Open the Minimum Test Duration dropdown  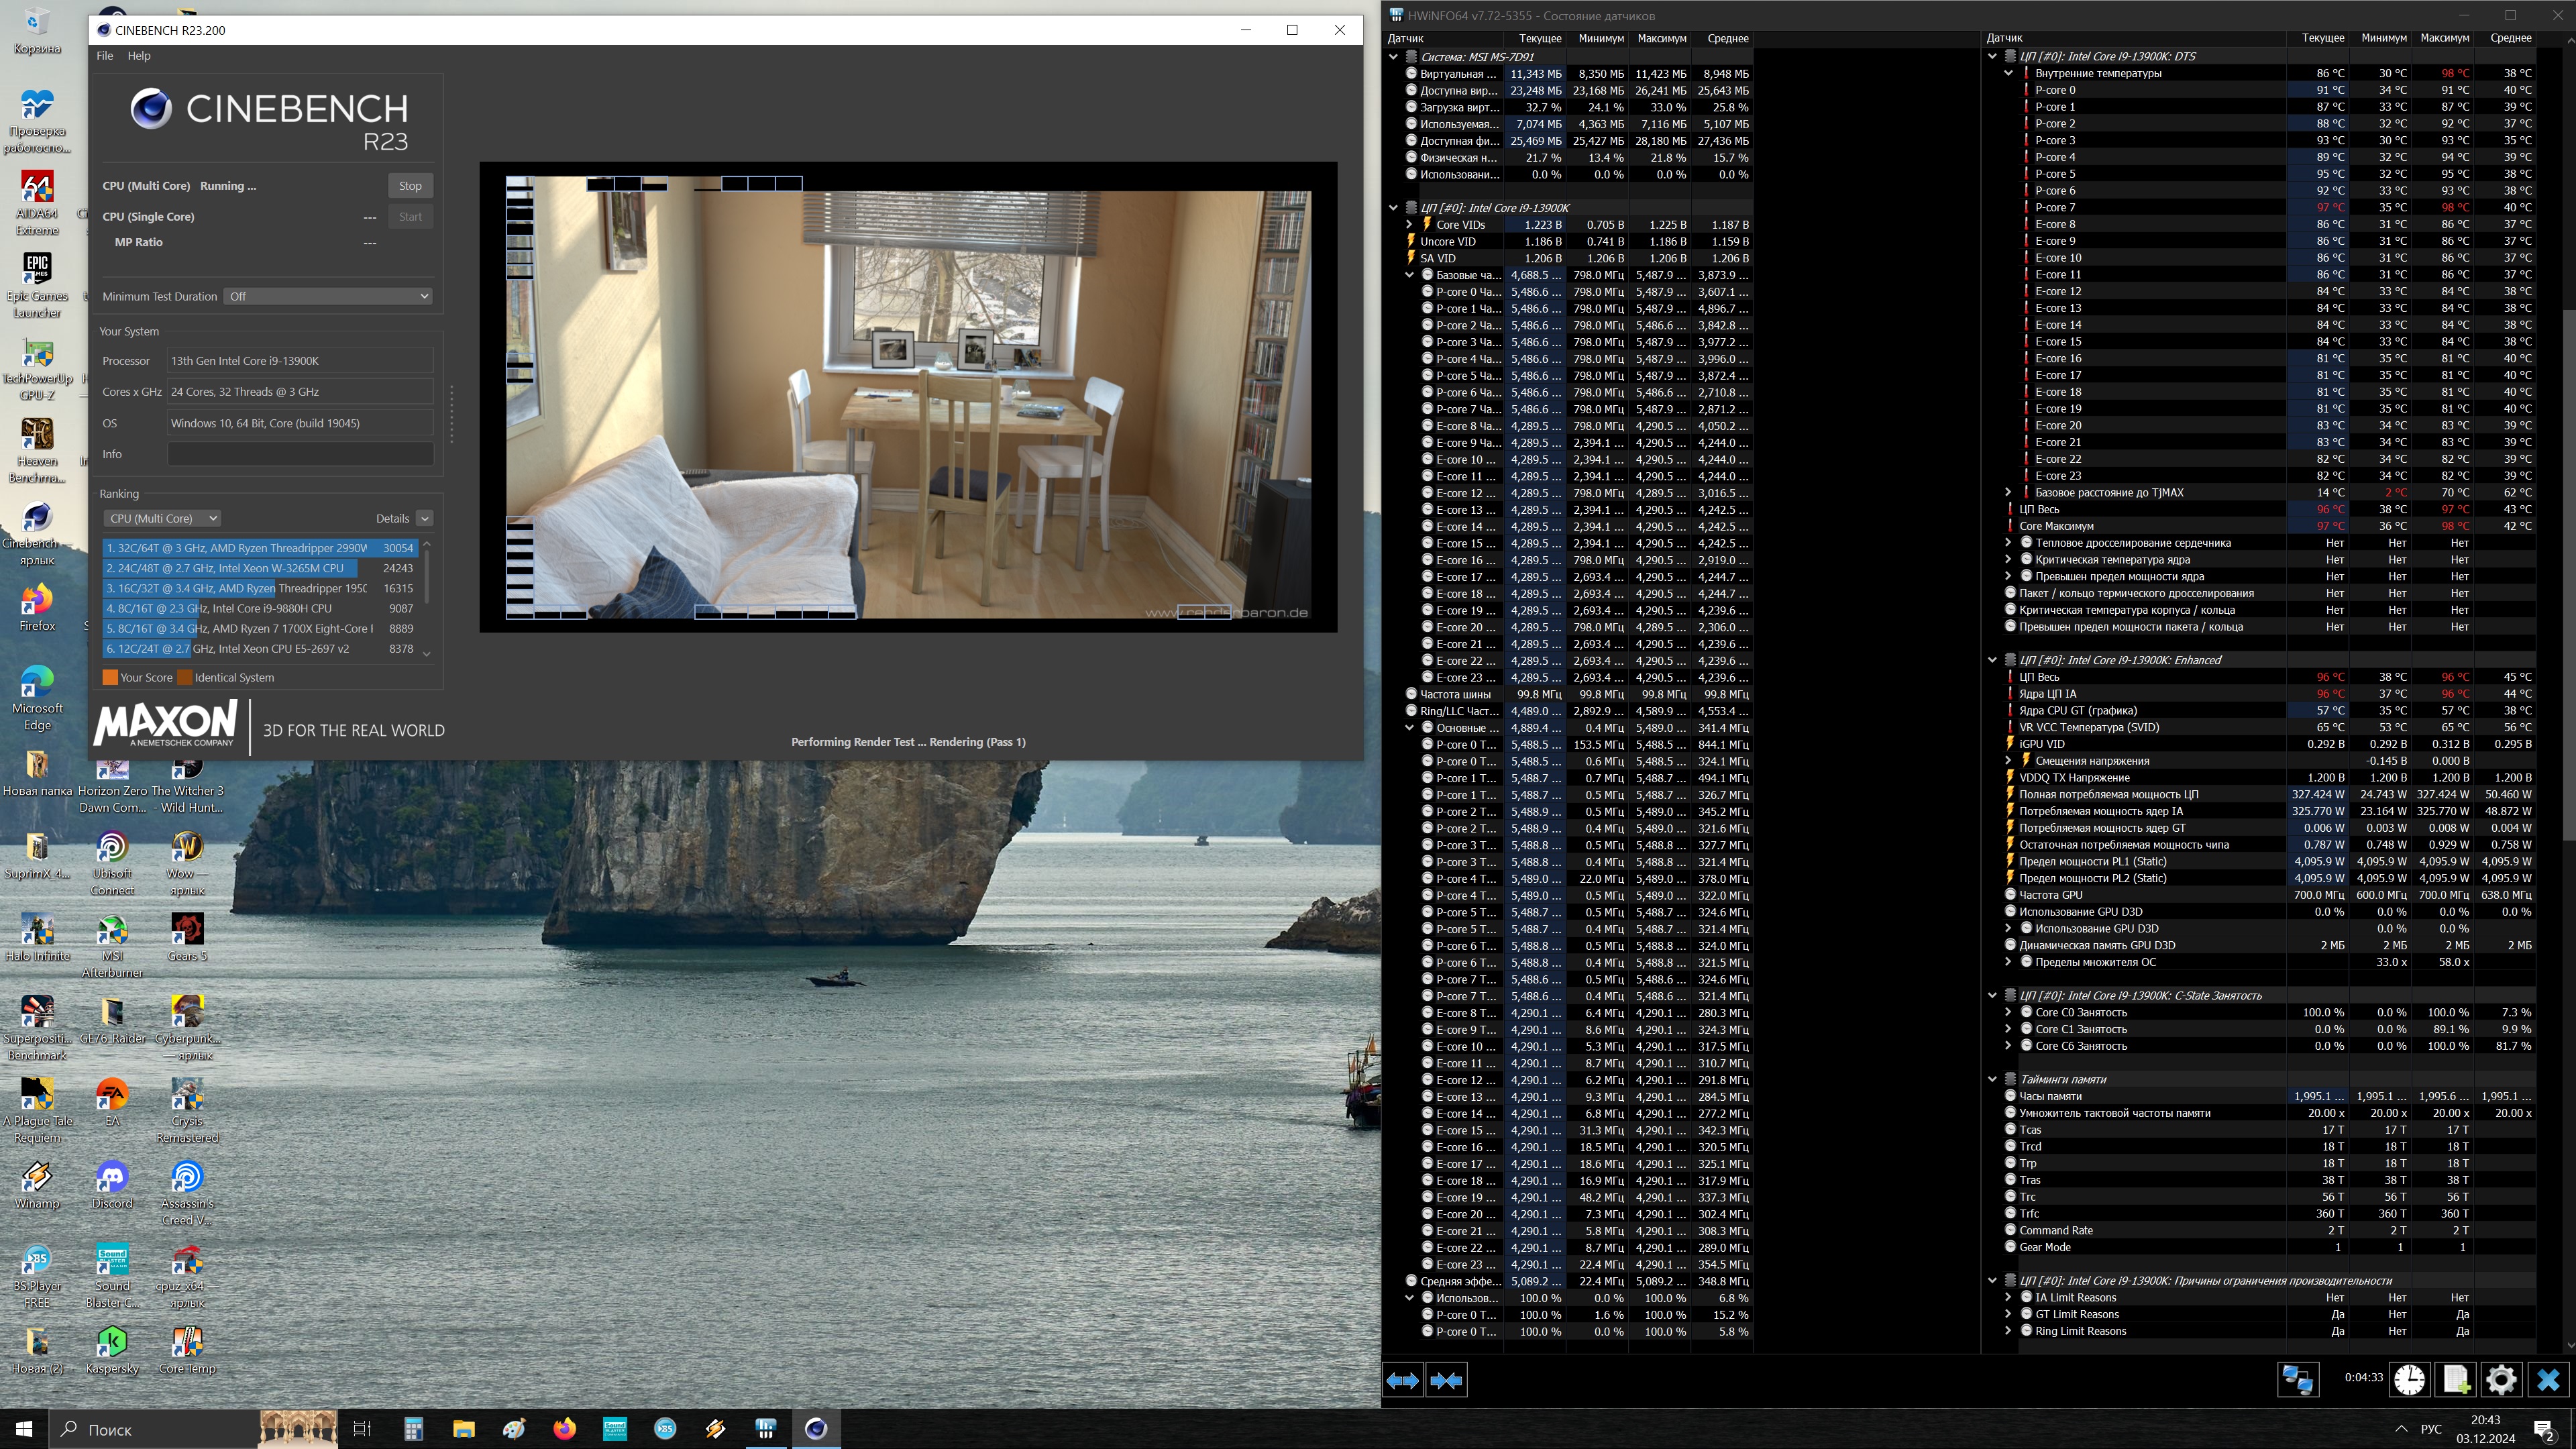click(x=328, y=296)
